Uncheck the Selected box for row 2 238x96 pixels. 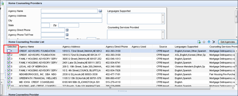tap(9, 55)
